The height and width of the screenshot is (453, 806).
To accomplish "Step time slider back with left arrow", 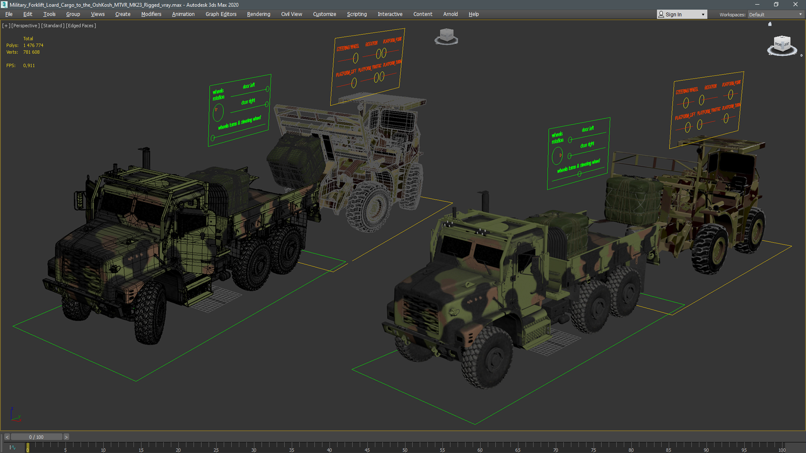I will [7, 437].
